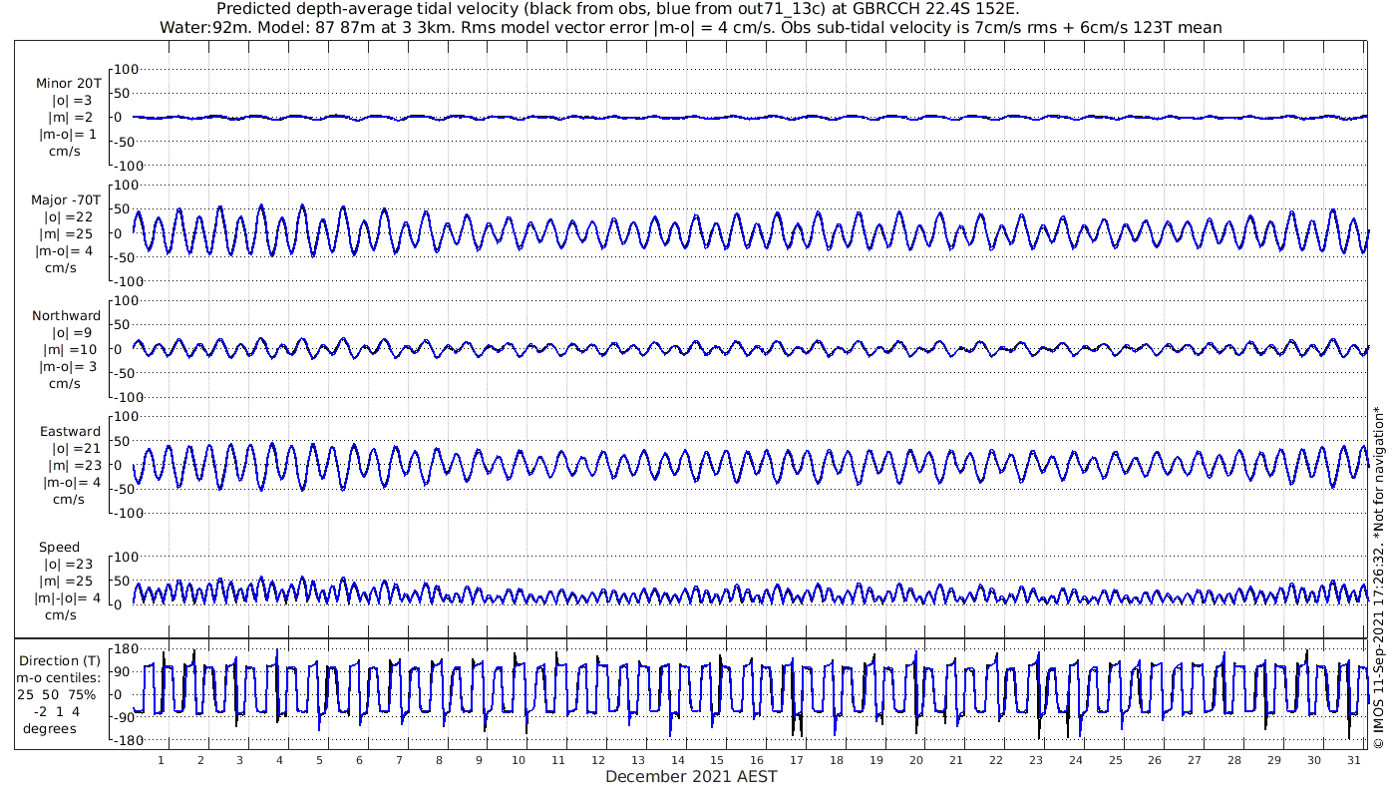This screenshot has width=1396, height=798.
Task: Click the 'degrees' unit label
Action: (50, 728)
